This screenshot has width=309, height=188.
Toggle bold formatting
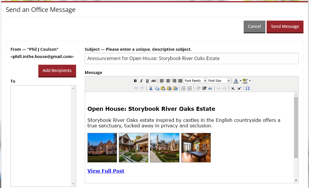pyautogui.click(x=135, y=80)
